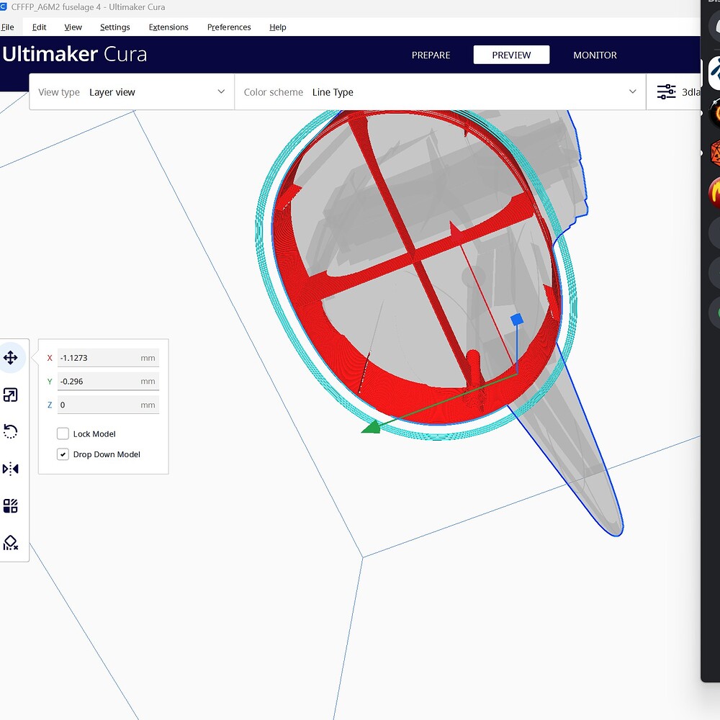Click the Ultimaker Cura logo
This screenshot has width=720, height=720.
[x=74, y=54]
